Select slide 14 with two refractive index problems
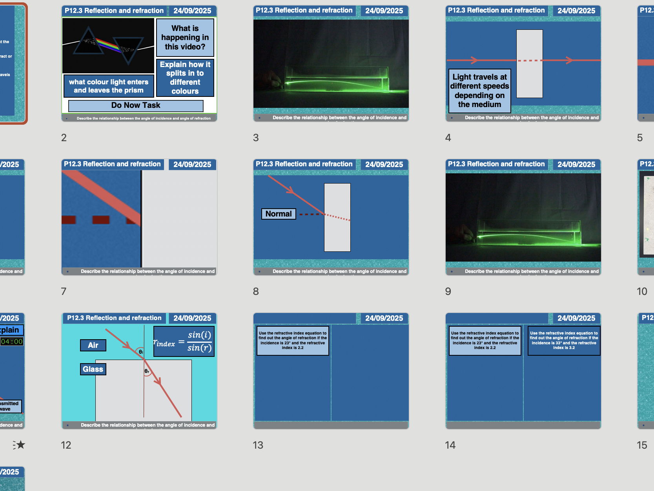This screenshot has width=654, height=491. 523,371
